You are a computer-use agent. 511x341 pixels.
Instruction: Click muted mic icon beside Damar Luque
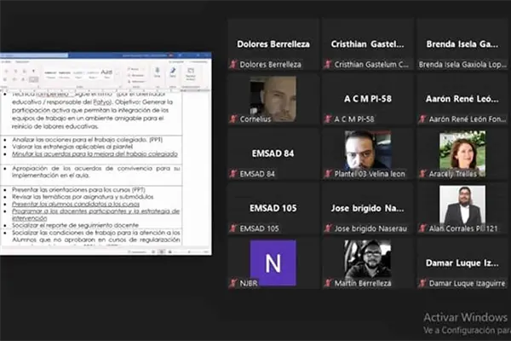pyautogui.click(x=422, y=283)
